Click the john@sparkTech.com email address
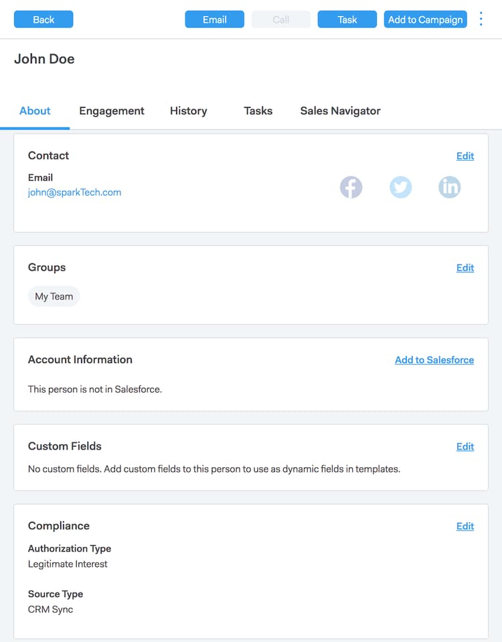The image size is (502, 642). (x=74, y=192)
